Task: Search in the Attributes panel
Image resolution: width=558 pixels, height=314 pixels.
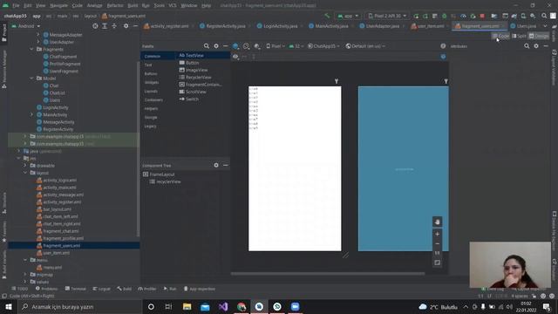Action: tap(527, 46)
